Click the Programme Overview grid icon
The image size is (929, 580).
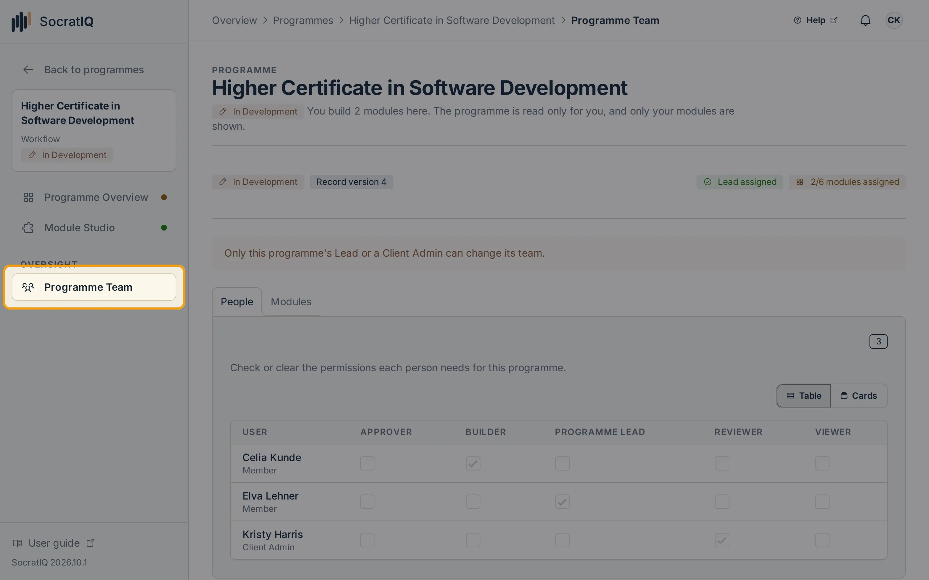click(x=28, y=197)
